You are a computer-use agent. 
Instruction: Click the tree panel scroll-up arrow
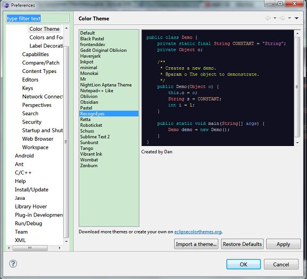pos(66,29)
